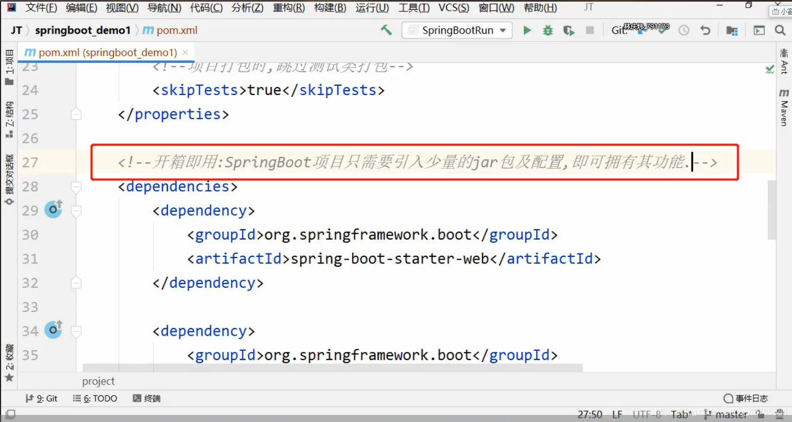Viewport: 792px width, 422px height.
Task: Click the editor horizontal scrollbar
Action: coord(332,368)
